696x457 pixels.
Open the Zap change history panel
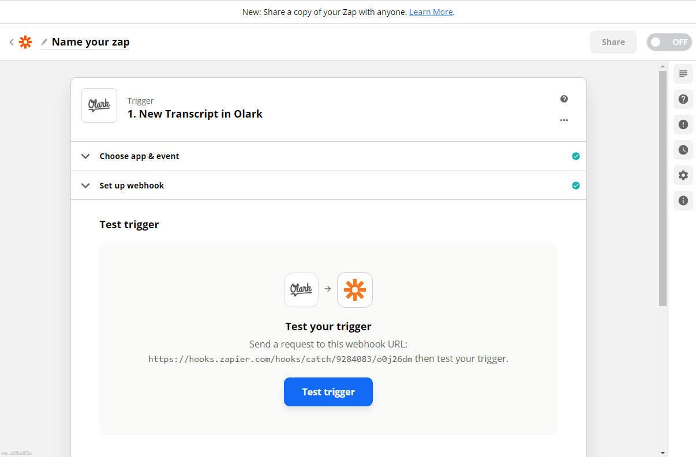(683, 150)
